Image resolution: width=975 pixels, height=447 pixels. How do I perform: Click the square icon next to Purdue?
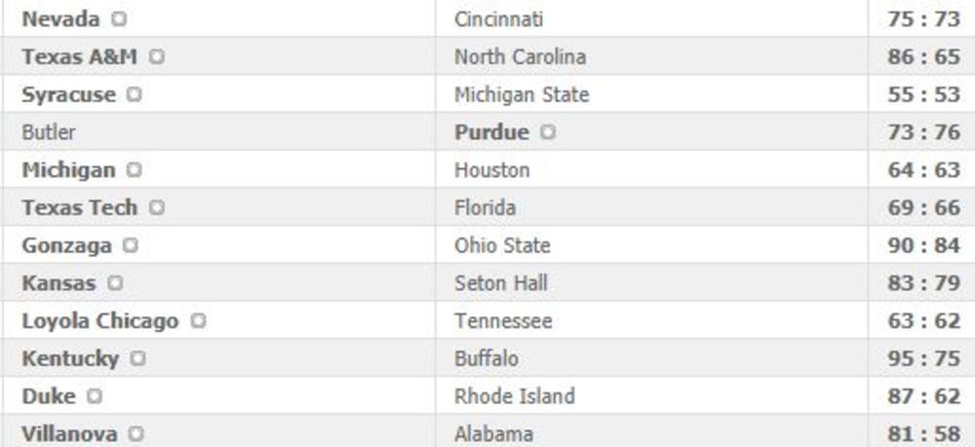[x=548, y=132]
